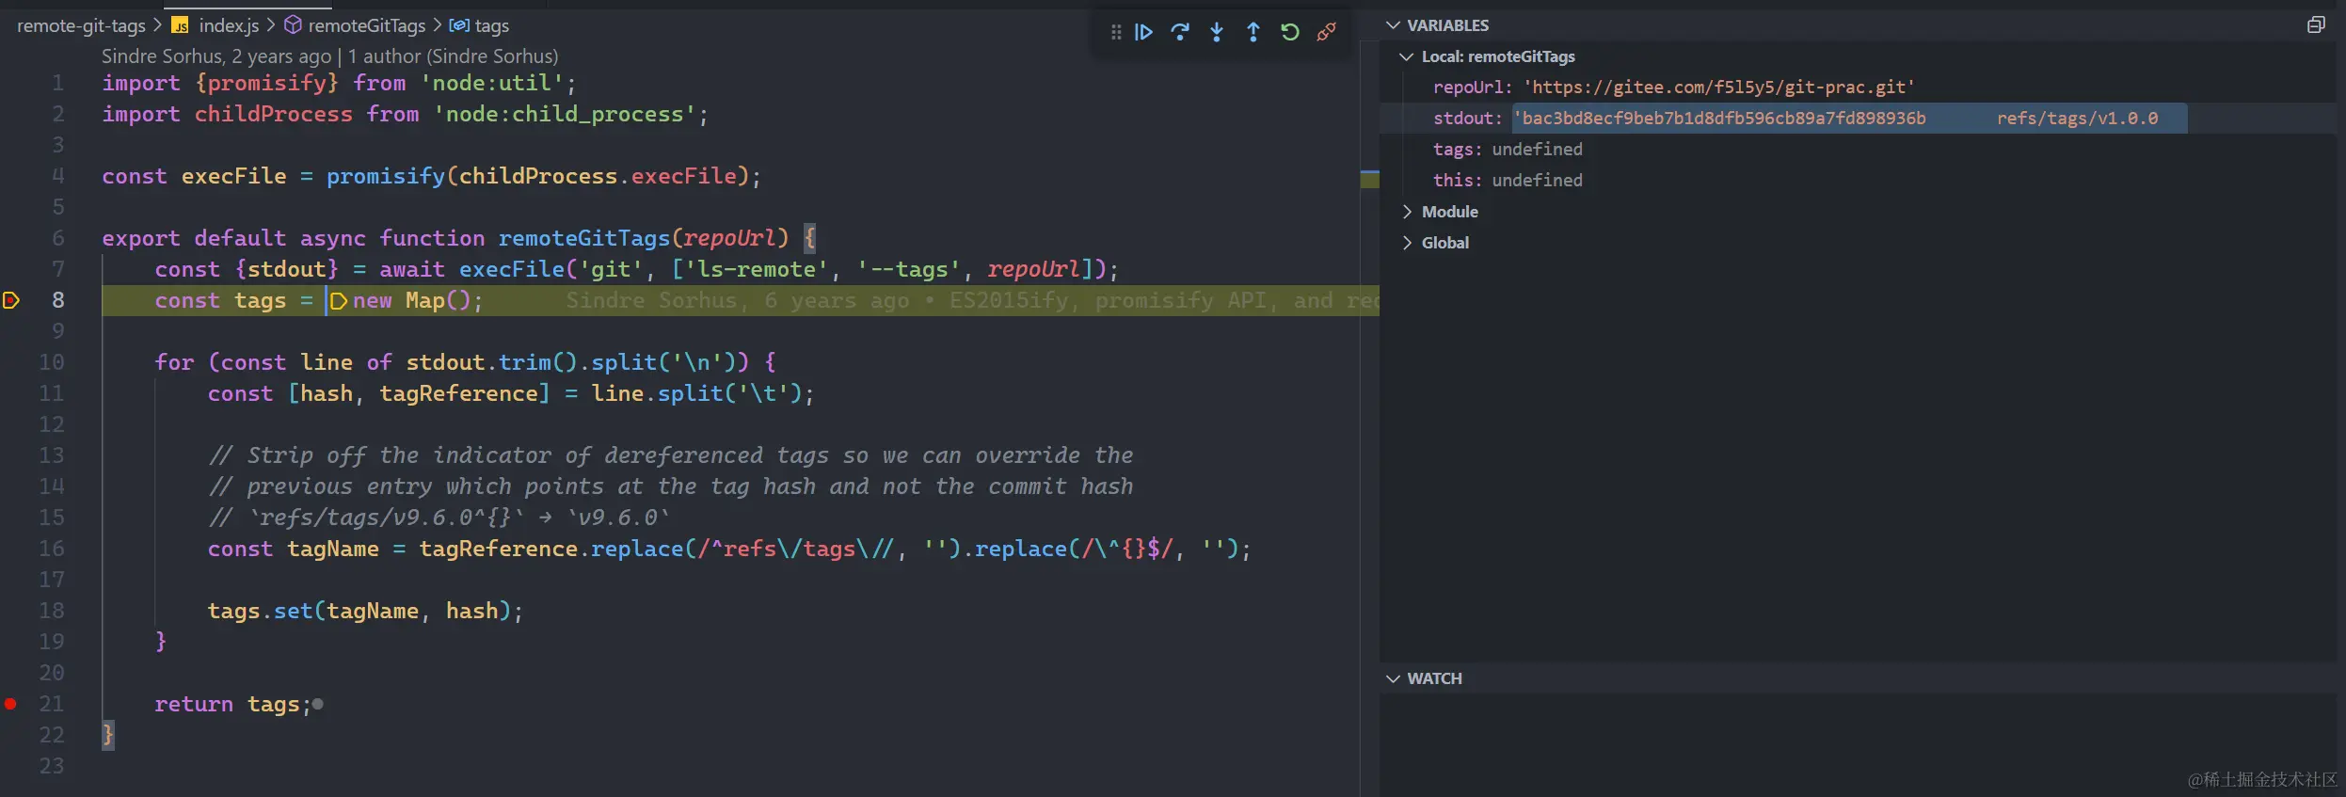Click line number 18 in the gutter
The image size is (2346, 797).
[52, 611]
